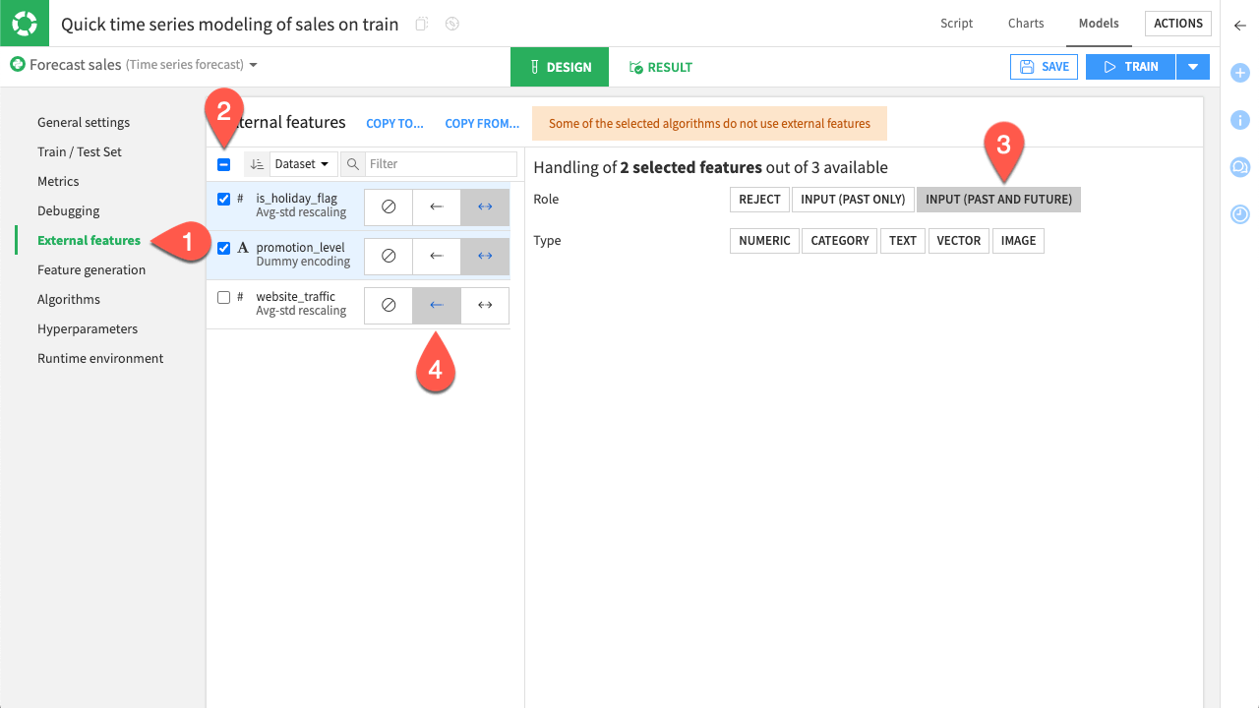This screenshot has height=708, width=1259.
Task: Expand the Forecast sales model selector
Action: coord(254,64)
